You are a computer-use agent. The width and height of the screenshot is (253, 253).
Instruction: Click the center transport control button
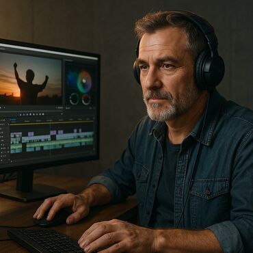pyautogui.click(x=31, y=114)
